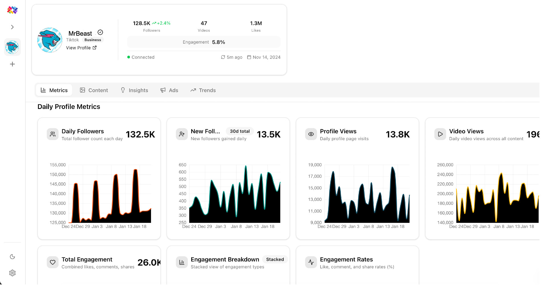Open the View Profile link

coord(81,48)
